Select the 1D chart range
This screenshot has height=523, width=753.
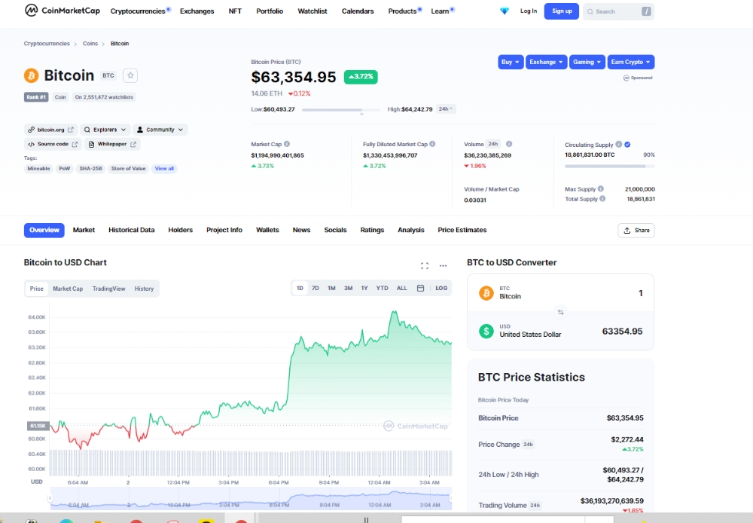pos(300,288)
